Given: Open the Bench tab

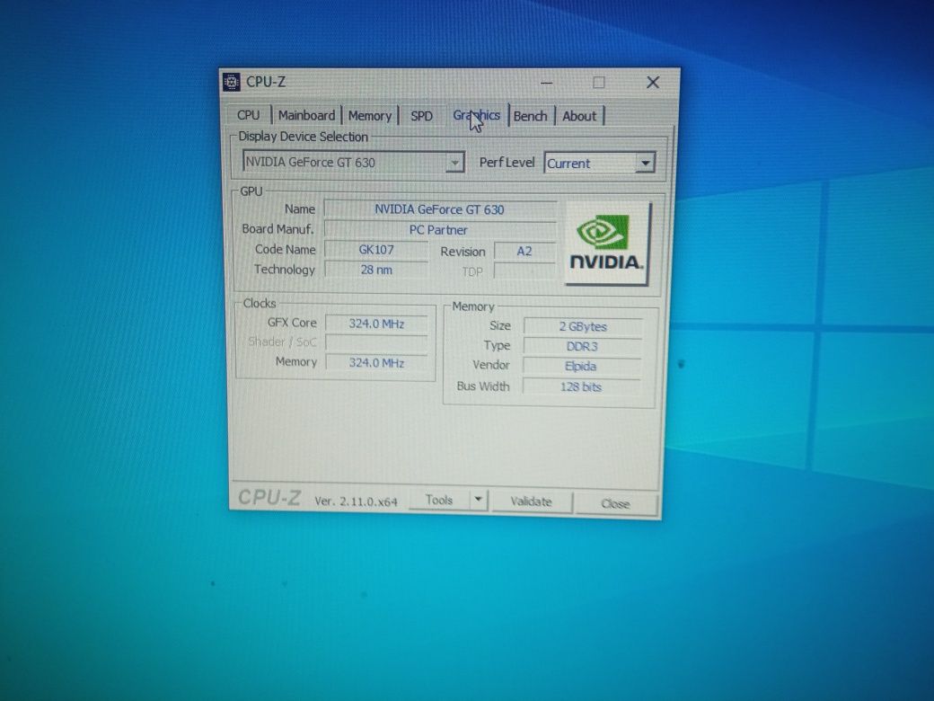Looking at the screenshot, I should (x=530, y=116).
